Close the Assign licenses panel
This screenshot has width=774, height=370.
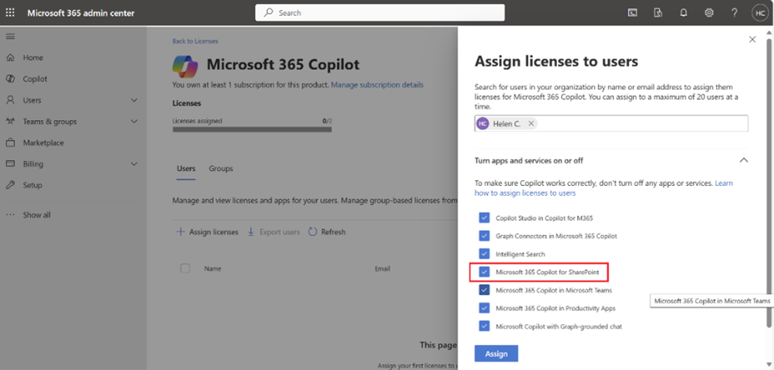[x=752, y=39]
